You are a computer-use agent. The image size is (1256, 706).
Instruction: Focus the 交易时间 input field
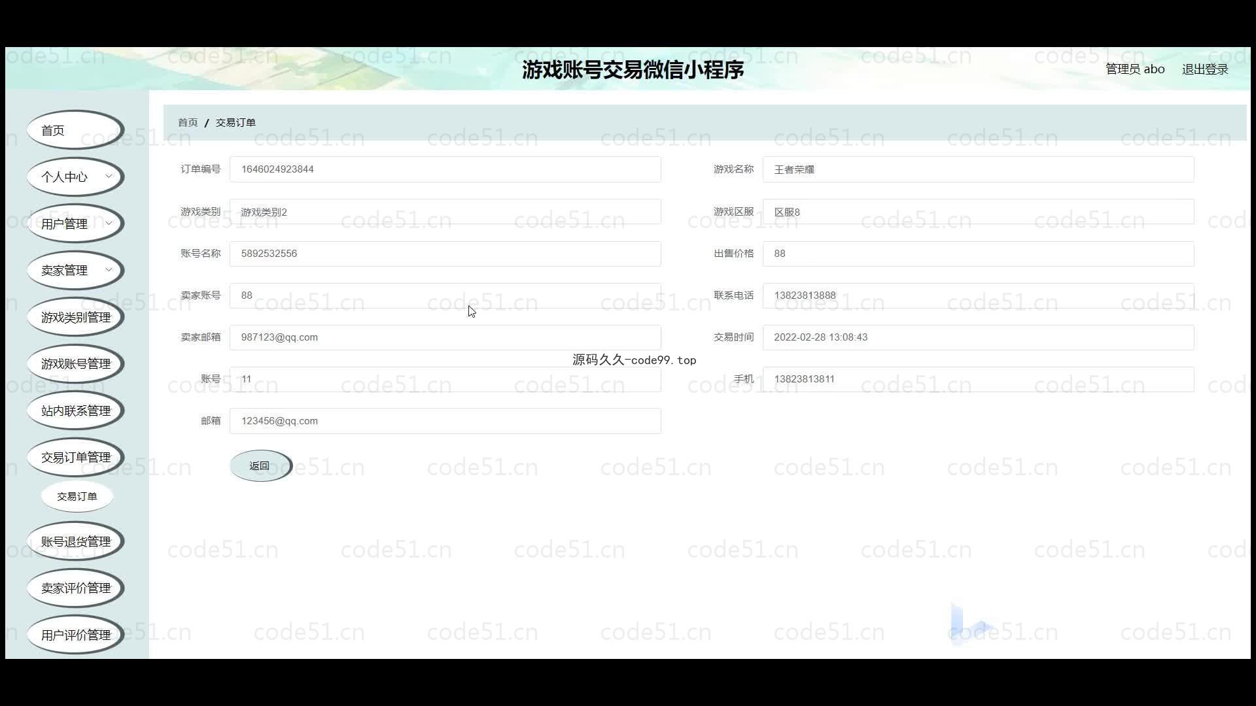[x=978, y=337]
